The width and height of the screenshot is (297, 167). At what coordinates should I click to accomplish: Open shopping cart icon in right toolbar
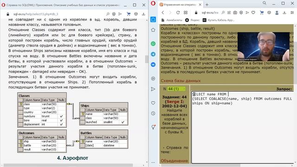point(262,13)
